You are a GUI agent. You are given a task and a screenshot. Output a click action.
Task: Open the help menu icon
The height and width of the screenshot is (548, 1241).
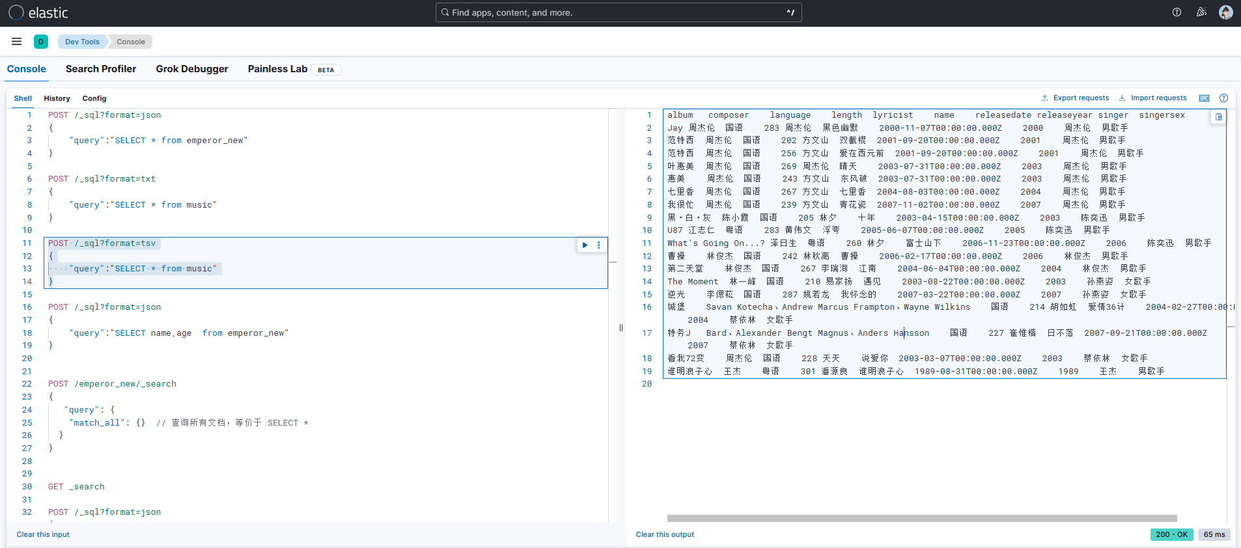(1177, 12)
